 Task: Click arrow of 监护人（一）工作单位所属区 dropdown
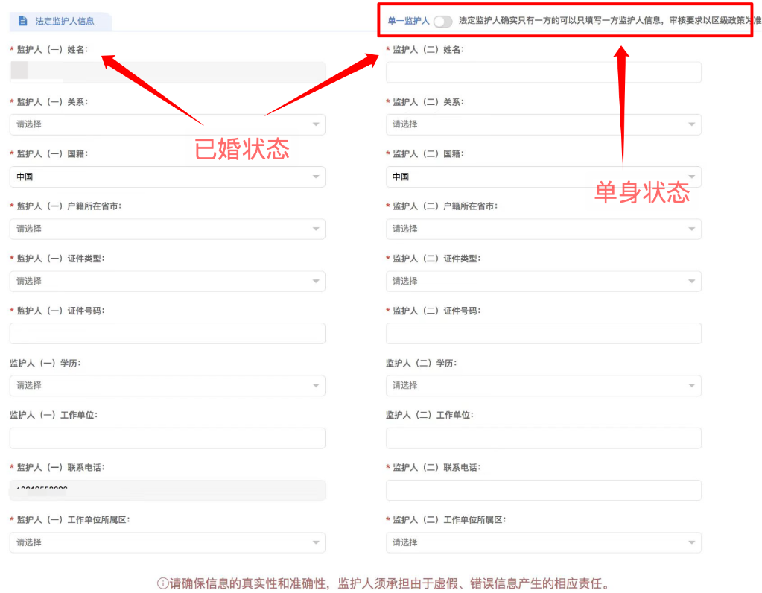316,542
